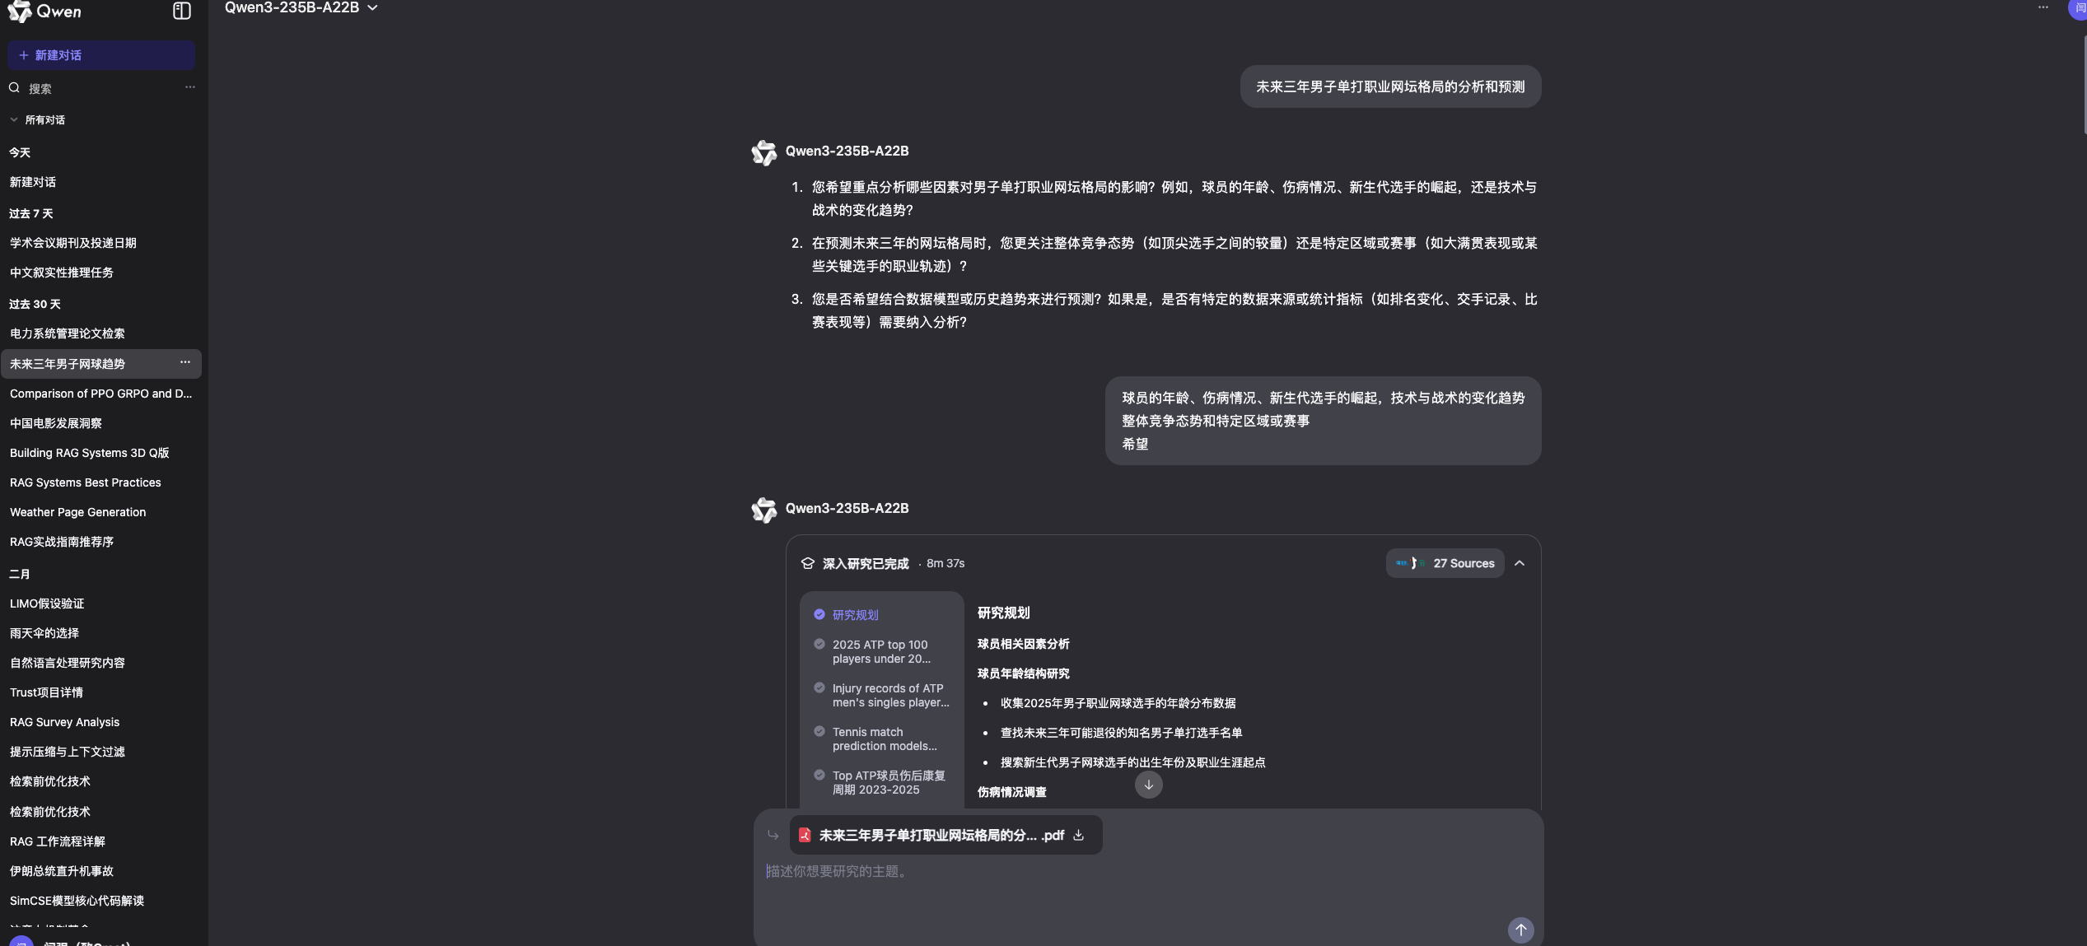Click the scroll-to-bottom arrow in research panel
The height and width of the screenshot is (946, 2087).
[1148, 785]
